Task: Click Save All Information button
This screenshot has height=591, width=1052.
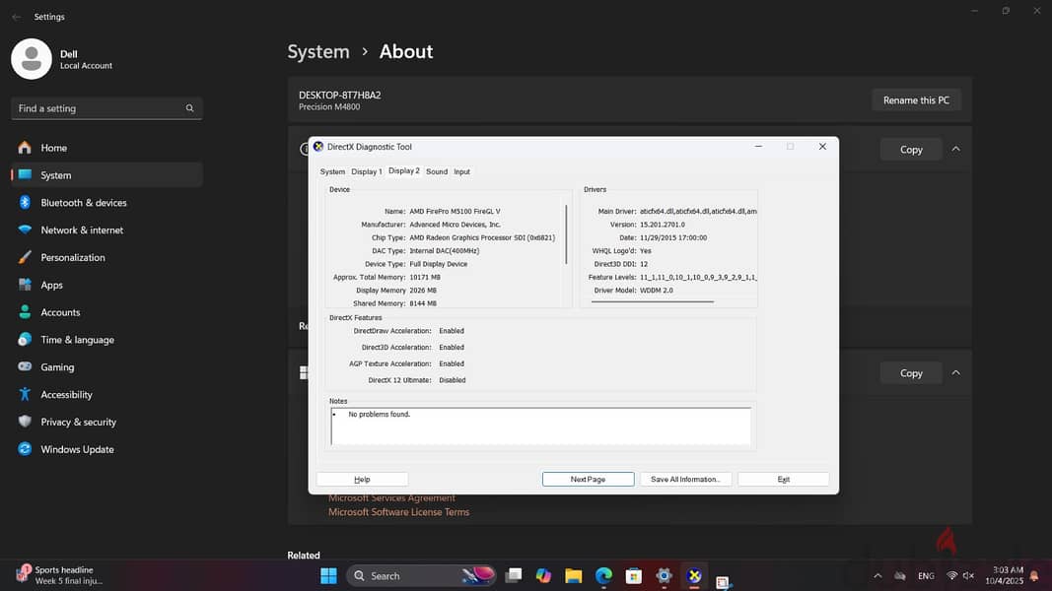Action: point(685,479)
